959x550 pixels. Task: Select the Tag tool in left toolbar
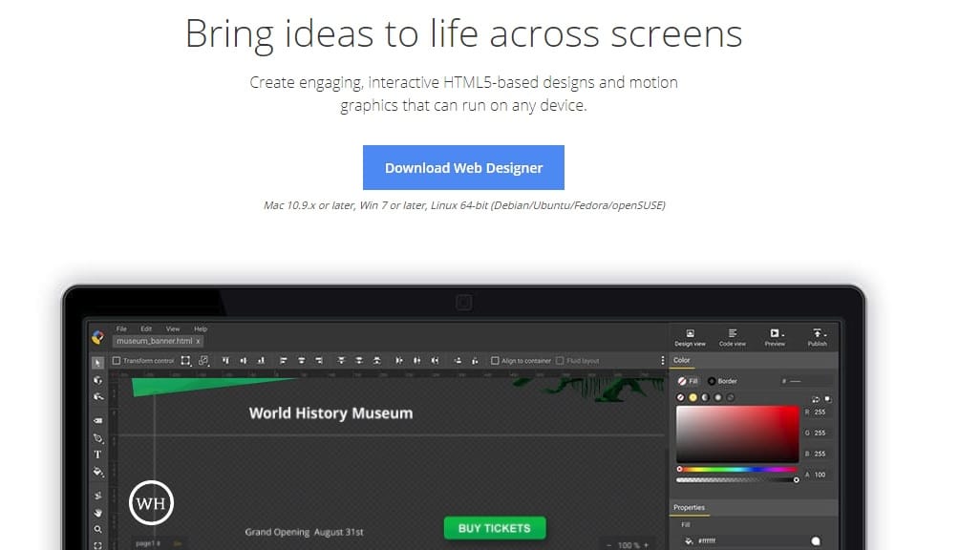tap(97, 421)
